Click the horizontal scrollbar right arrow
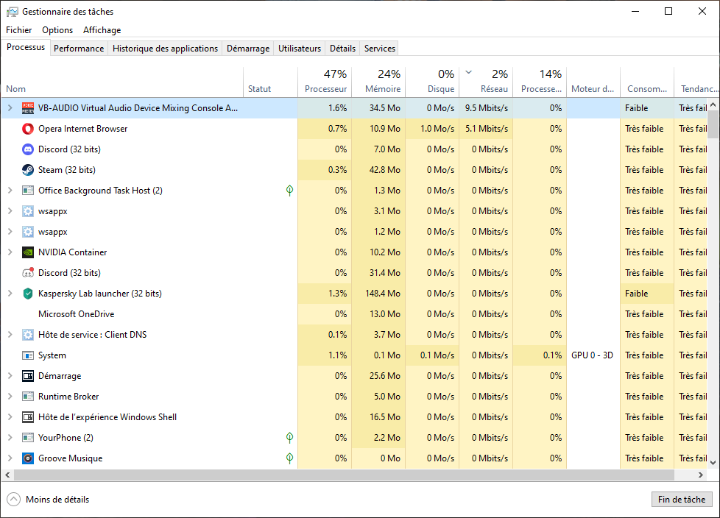 (x=701, y=475)
